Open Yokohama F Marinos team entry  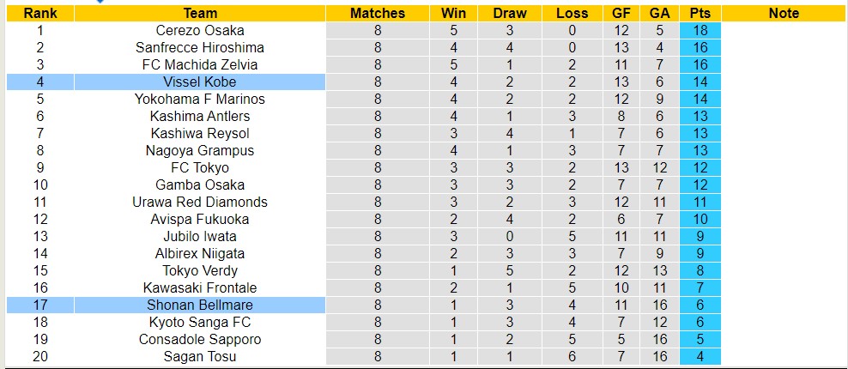point(200,99)
